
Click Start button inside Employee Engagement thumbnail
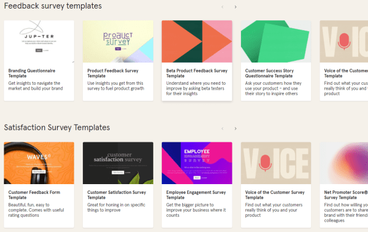[x=197, y=178]
